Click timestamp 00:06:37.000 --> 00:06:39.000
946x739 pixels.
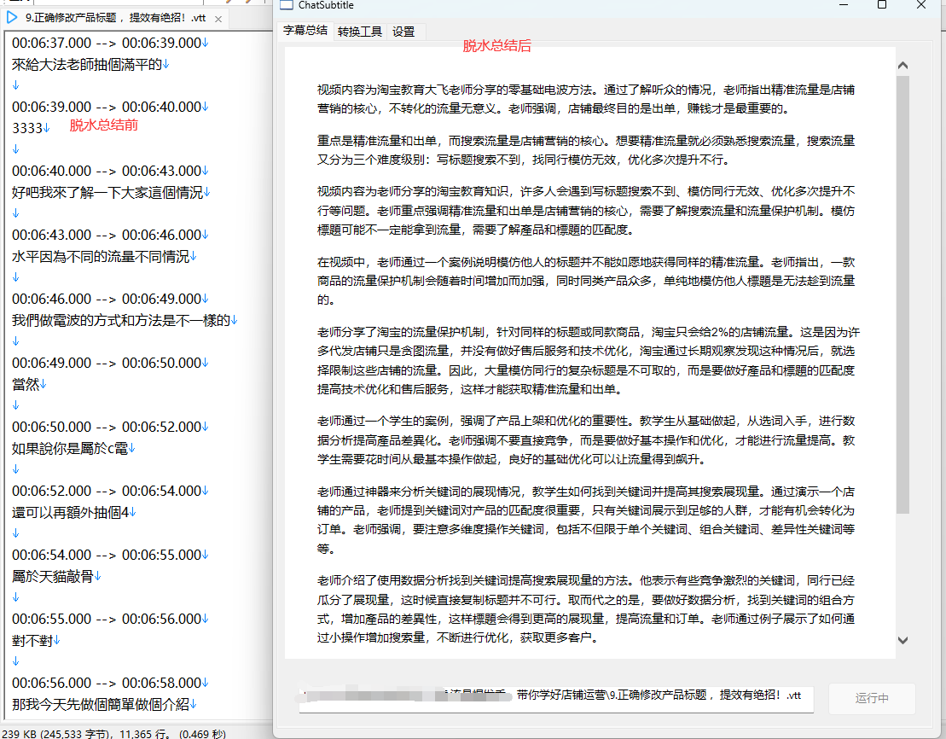pyautogui.click(x=106, y=43)
